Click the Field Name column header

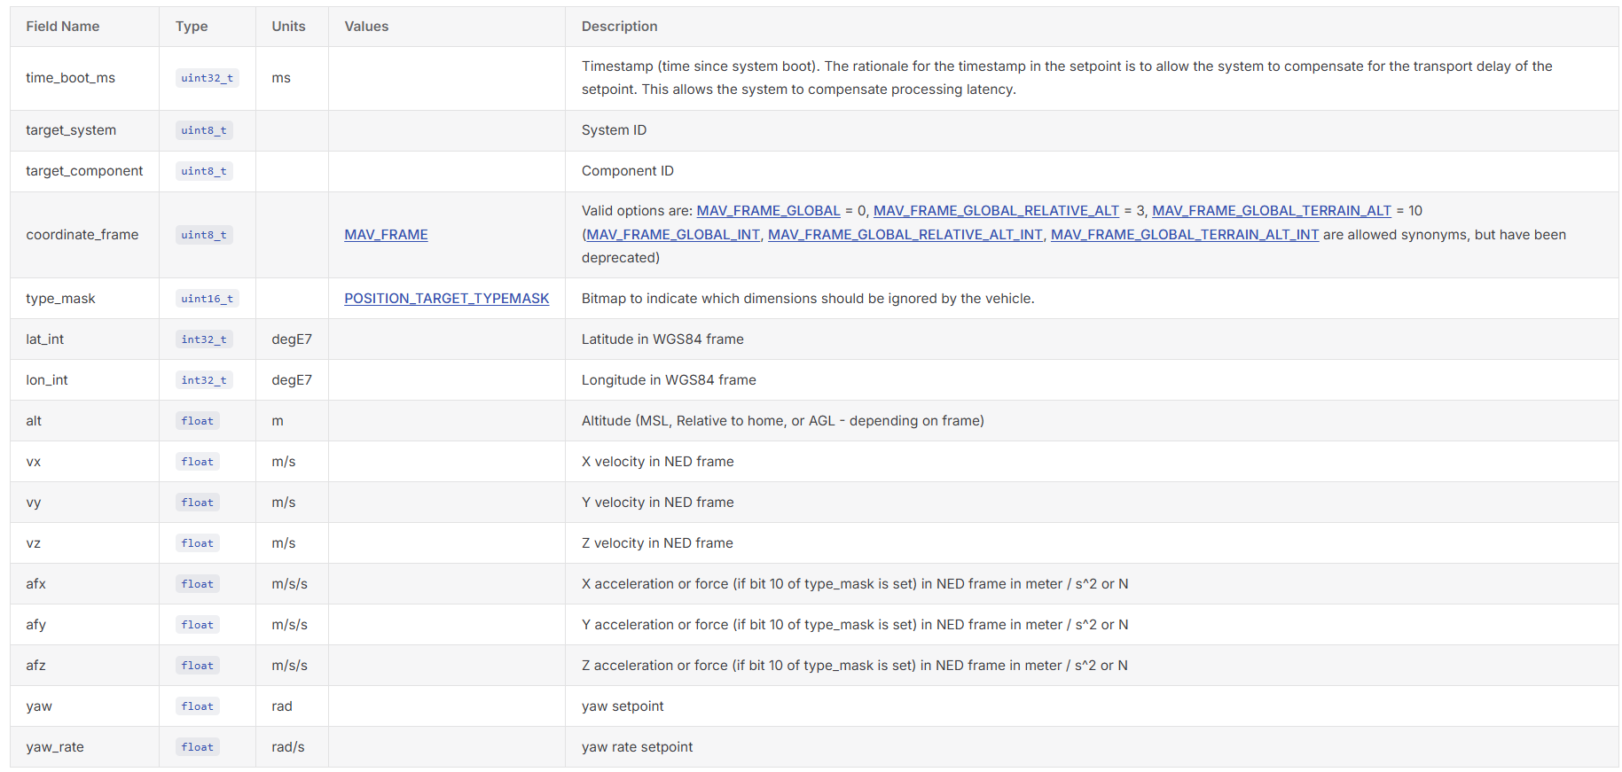click(x=63, y=27)
